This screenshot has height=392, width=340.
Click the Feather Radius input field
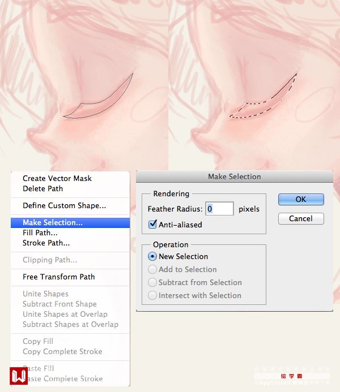tap(219, 209)
